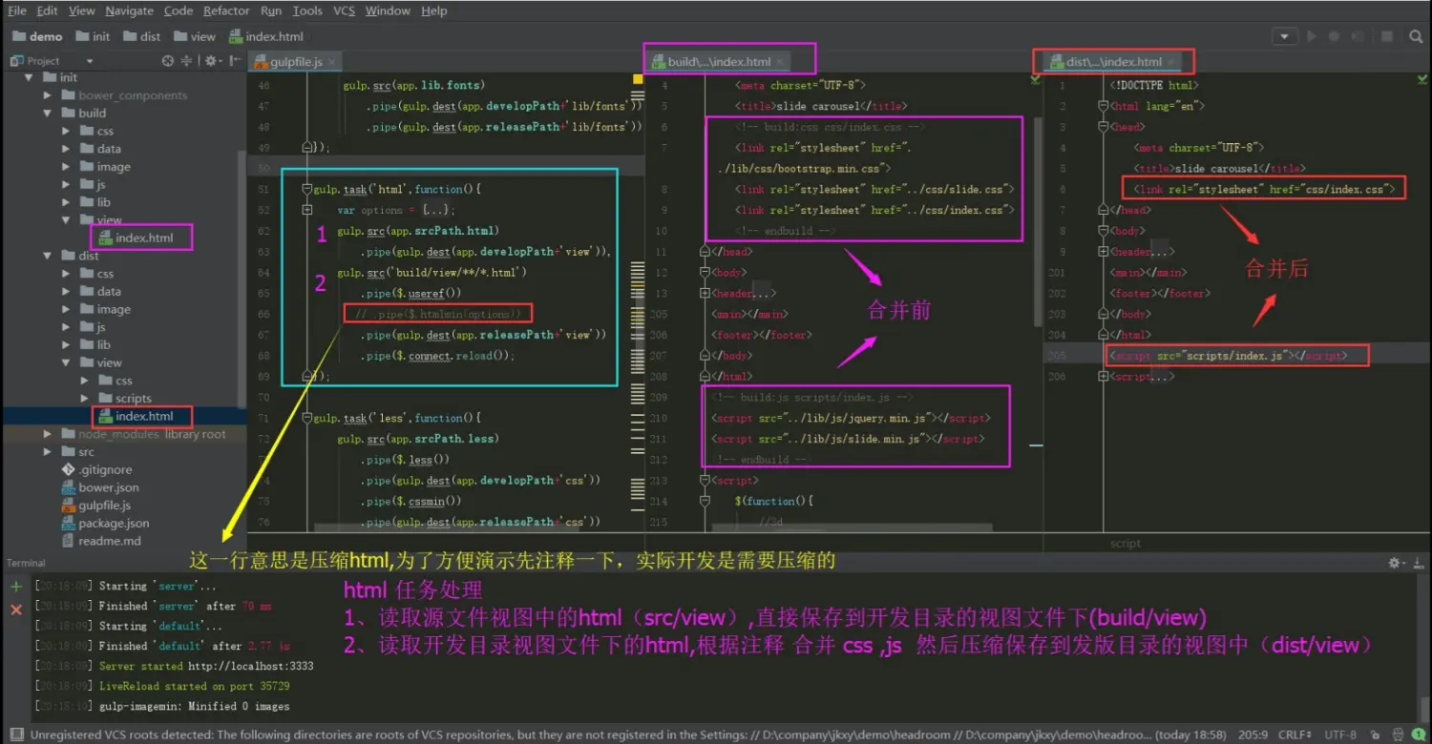The width and height of the screenshot is (1432, 744).
Task: Click dist breadcrumb in navigation bar
Action: pos(141,36)
